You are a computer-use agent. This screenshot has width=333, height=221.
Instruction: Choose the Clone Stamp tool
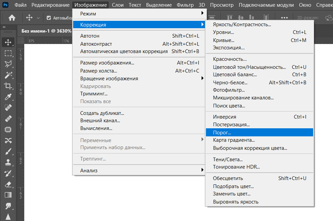click(8, 163)
